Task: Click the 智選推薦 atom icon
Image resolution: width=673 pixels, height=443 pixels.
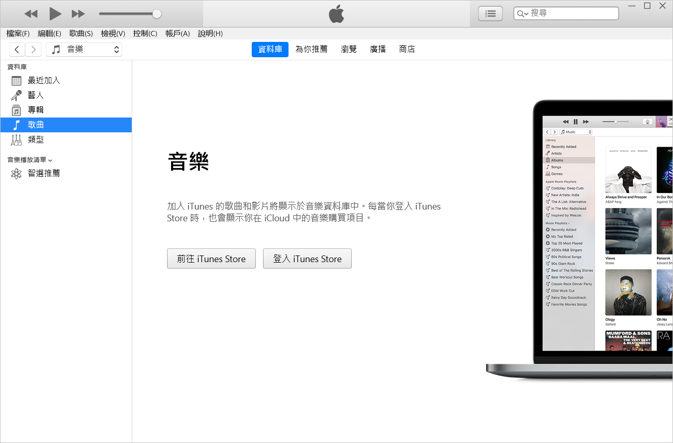Action: [x=16, y=174]
